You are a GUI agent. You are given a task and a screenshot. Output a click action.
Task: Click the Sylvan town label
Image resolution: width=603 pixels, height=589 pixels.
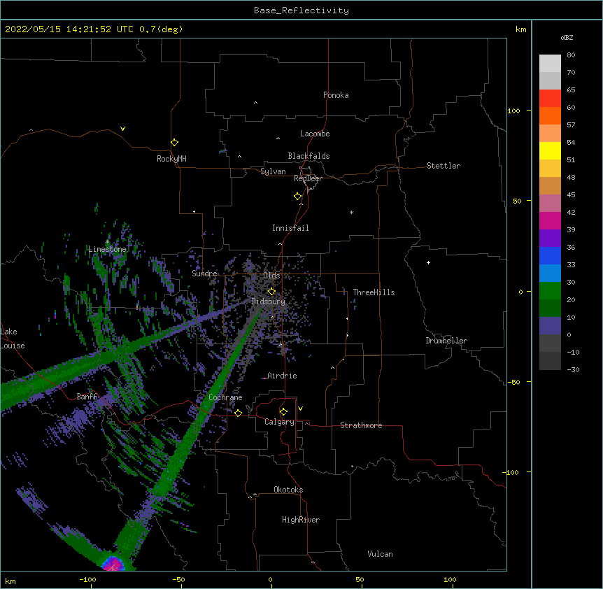(x=273, y=171)
